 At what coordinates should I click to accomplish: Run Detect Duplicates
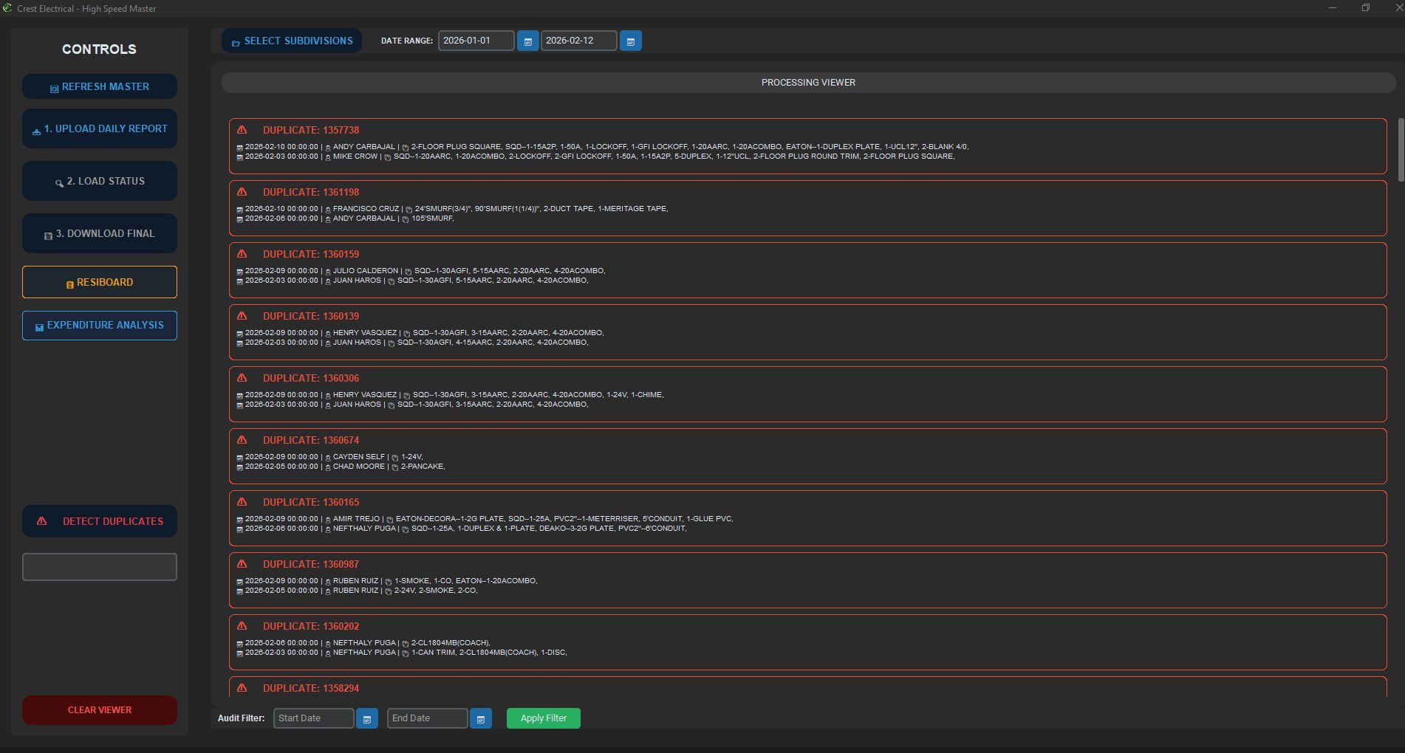[100, 521]
